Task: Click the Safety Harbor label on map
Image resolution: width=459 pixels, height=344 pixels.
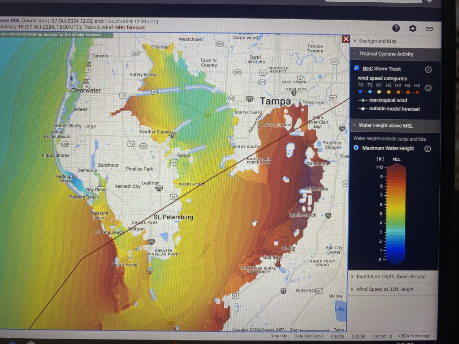Action: coord(143,75)
